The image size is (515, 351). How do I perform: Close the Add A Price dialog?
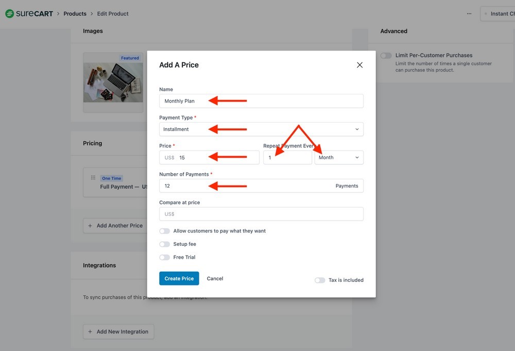pos(359,65)
